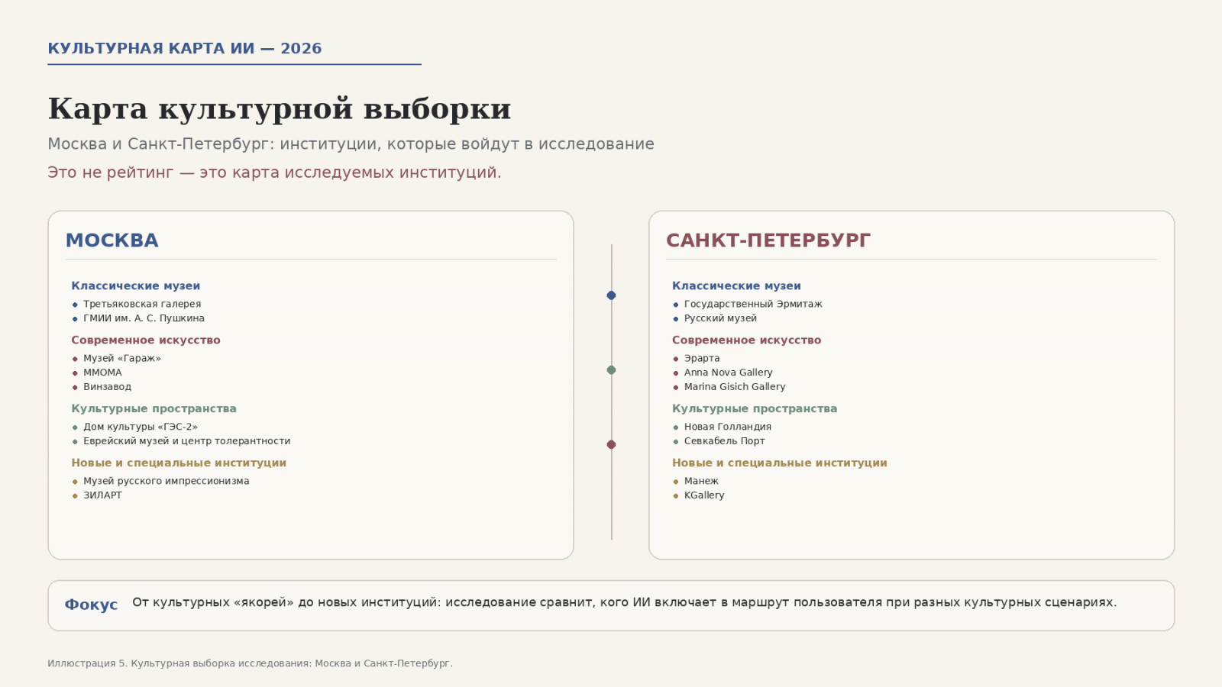Click the "САНКТ-ПЕТЕРБУРГ" card heading

tap(768, 240)
